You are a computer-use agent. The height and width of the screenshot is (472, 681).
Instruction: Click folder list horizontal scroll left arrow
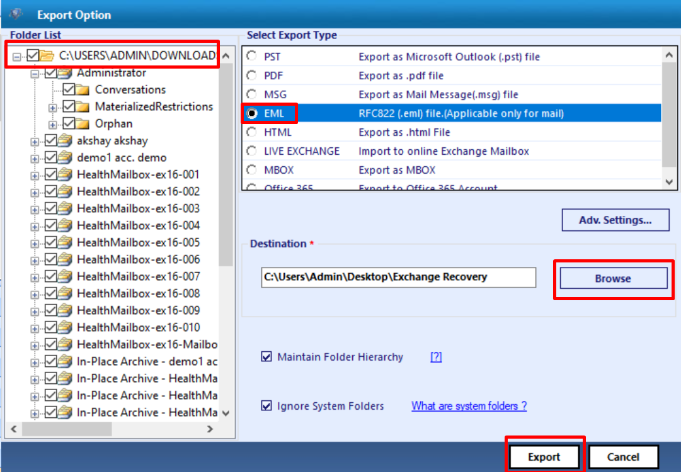[x=14, y=429]
